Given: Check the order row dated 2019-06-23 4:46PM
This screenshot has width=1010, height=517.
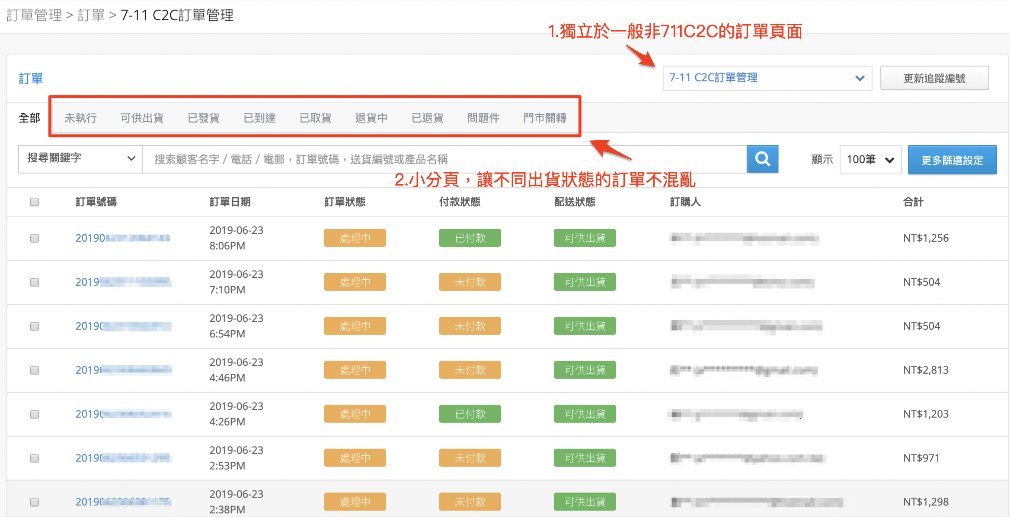Looking at the screenshot, I should click(35, 370).
